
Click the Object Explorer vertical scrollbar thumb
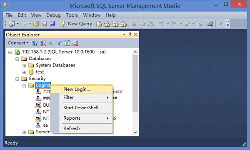[x=135, y=83]
